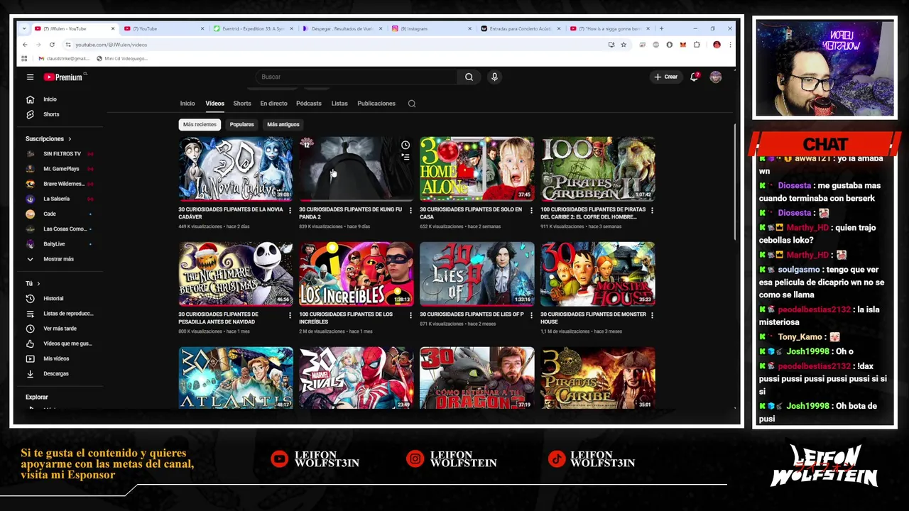Activate voice search microphone icon

click(x=494, y=77)
